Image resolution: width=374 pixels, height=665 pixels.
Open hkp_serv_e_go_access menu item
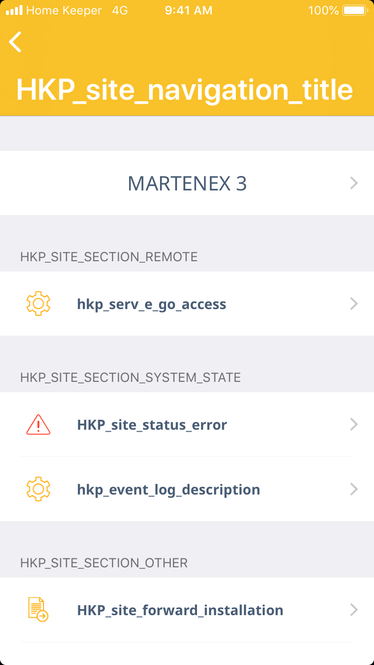pos(152,304)
